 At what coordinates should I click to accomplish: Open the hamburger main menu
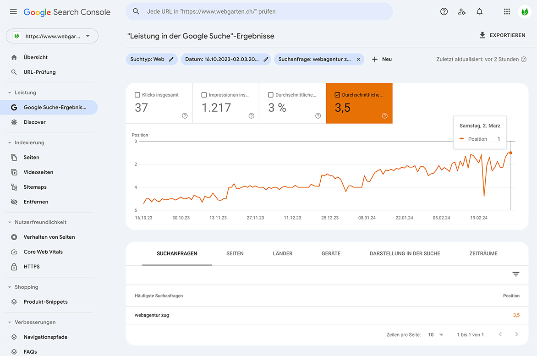pyautogui.click(x=13, y=11)
